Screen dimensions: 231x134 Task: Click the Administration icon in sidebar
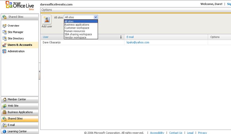pos(4,51)
